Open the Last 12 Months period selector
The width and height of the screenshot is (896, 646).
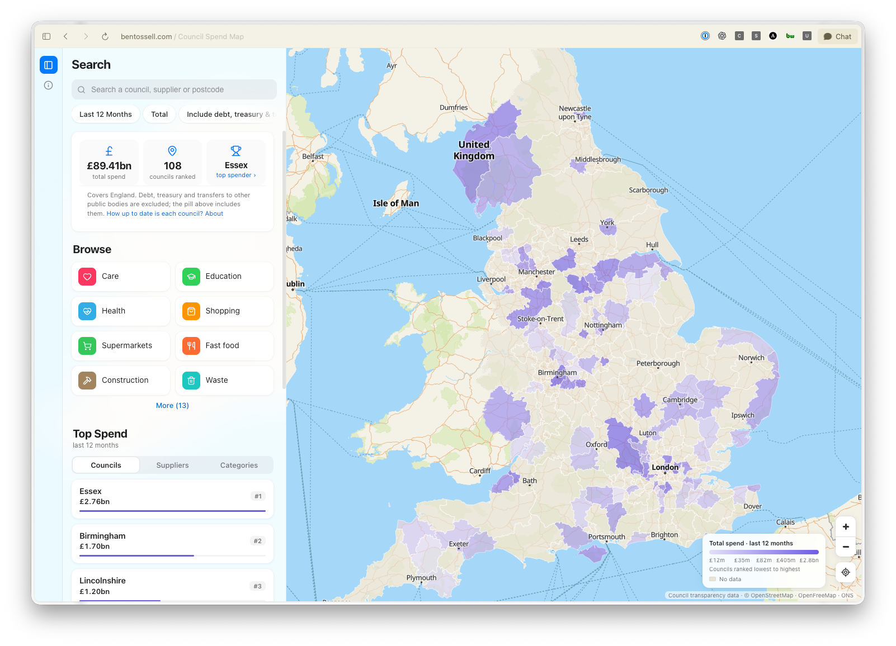pos(106,114)
